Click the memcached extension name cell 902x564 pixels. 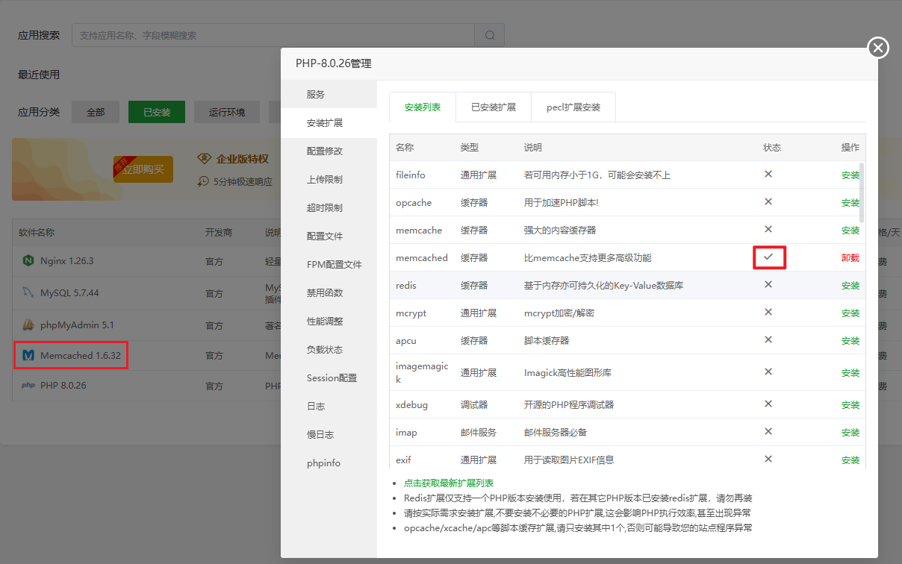click(422, 258)
